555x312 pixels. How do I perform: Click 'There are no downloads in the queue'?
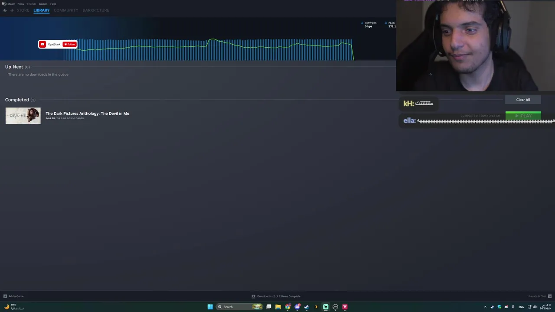38,75
